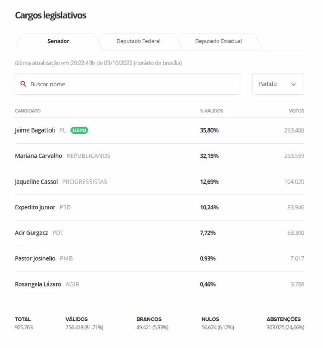The width and height of the screenshot is (323, 348).
Task: Choose Pastor Josinelio from candidates
Action: pos(35,259)
